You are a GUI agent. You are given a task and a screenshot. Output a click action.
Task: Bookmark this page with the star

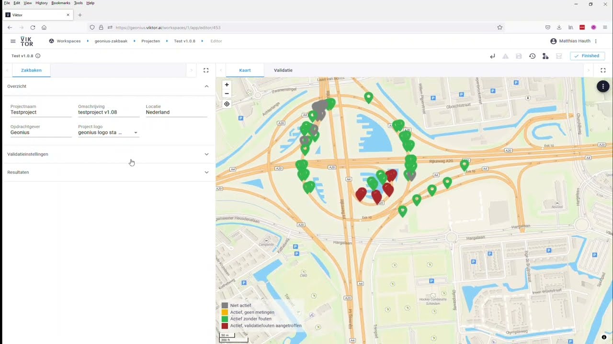[499, 28]
